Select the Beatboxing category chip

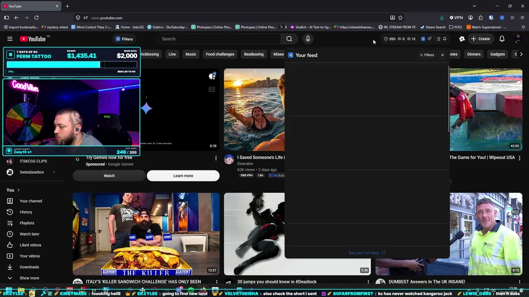(254, 54)
